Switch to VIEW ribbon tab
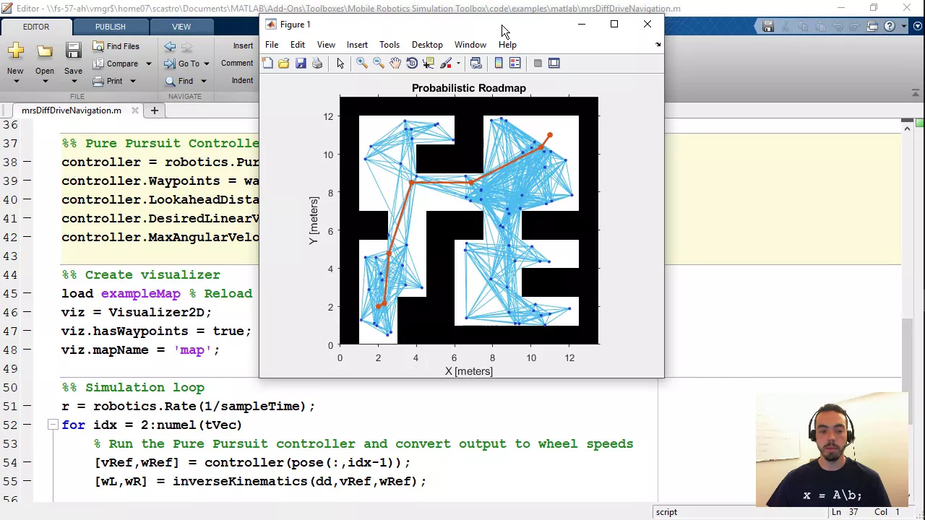 [181, 27]
